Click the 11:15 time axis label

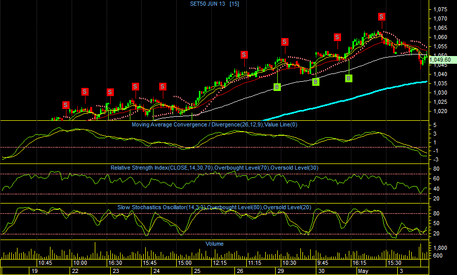click(255, 263)
